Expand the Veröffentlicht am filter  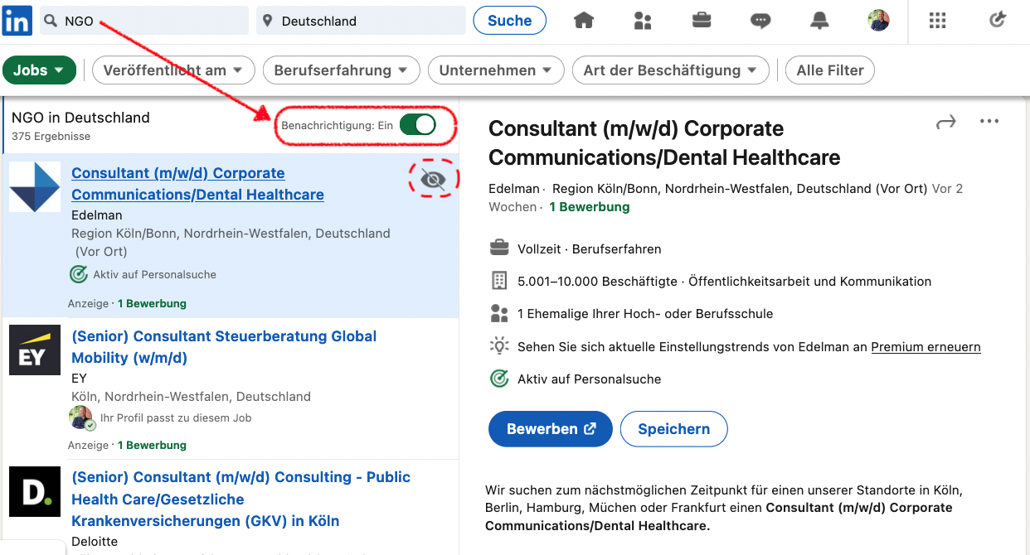pos(173,70)
